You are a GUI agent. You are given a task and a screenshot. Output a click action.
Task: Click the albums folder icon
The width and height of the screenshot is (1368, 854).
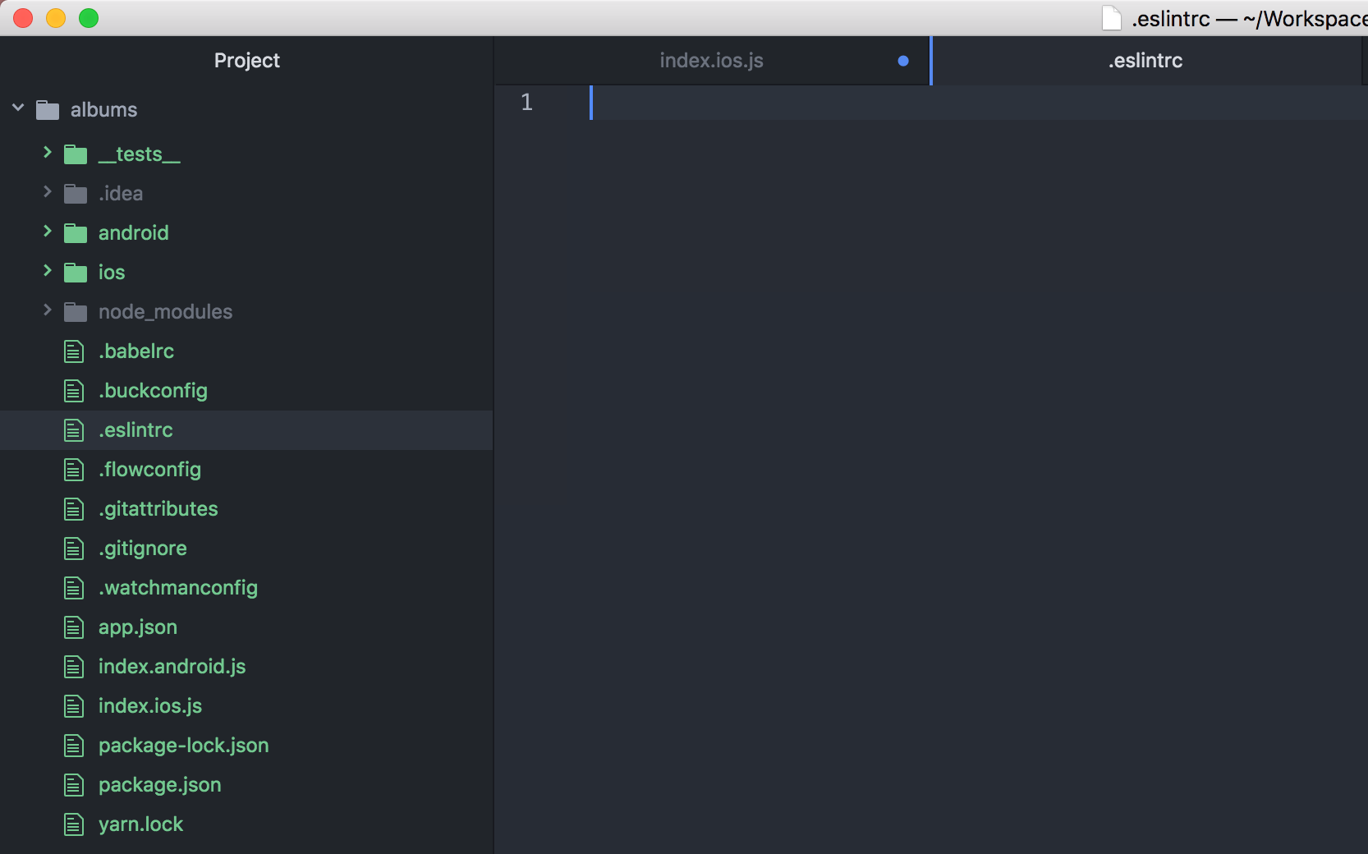[x=47, y=109]
